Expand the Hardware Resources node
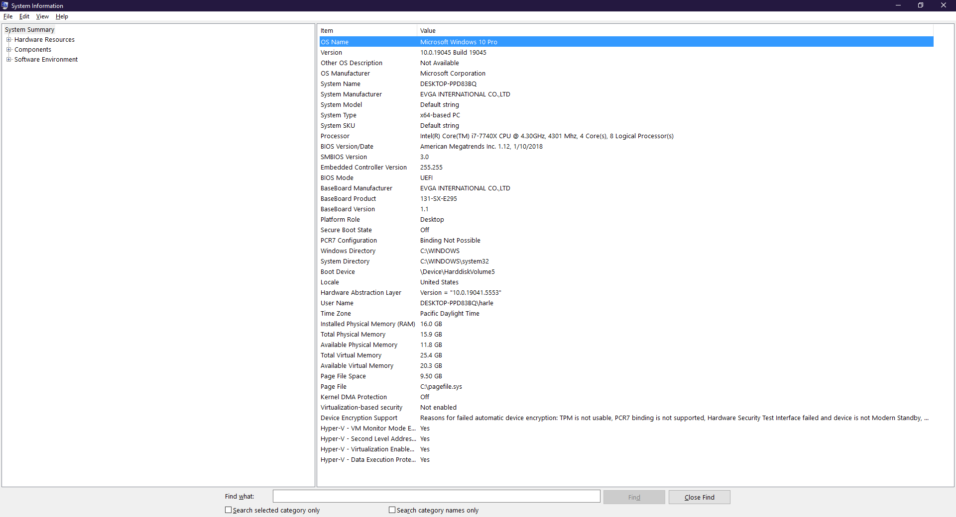 [8, 40]
